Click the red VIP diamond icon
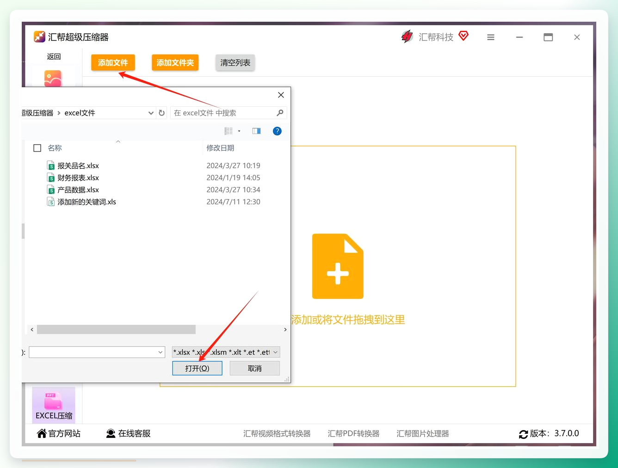The width and height of the screenshot is (618, 468). point(463,36)
